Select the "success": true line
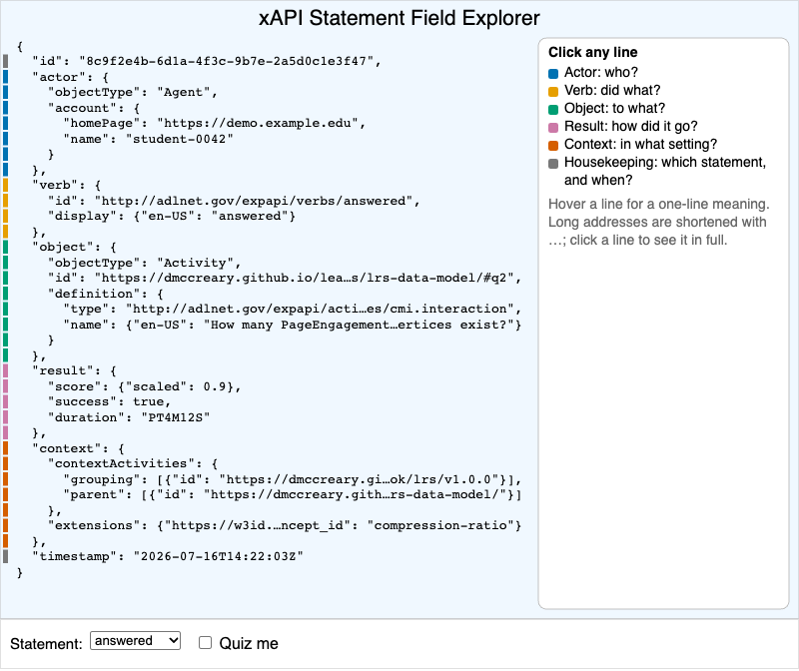This screenshot has width=799, height=671. pyautogui.click(x=109, y=402)
